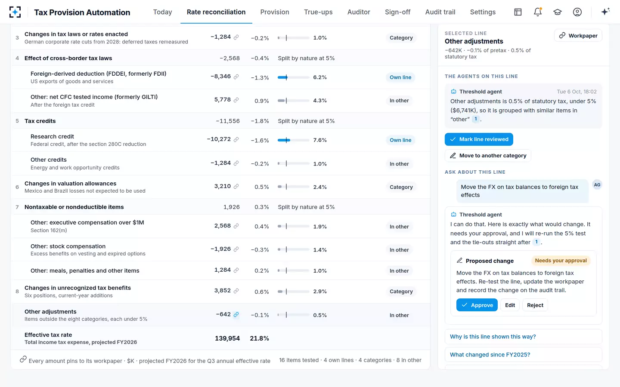Image resolution: width=620 pixels, height=387 pixels.
Task: Click the AG user avatar
Action: click(597, 185)
